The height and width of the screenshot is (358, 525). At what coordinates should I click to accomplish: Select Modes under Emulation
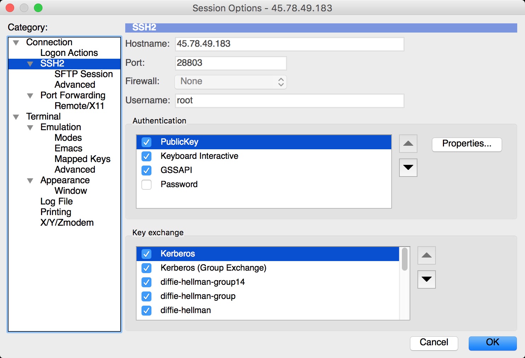click(x=68, y=138)
